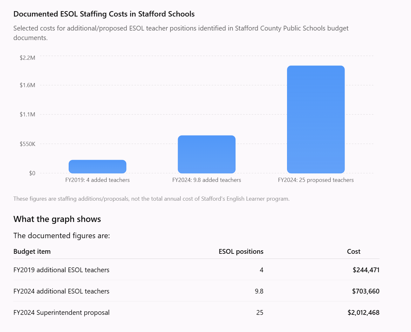This screenshot has width=411, height=332.
Task: Click 'FY2024 additional ESOL teachers' row label
Action: (x=61, y=291)
